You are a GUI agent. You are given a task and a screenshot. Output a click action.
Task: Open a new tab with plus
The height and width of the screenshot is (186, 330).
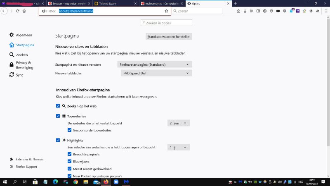(235, 3)
